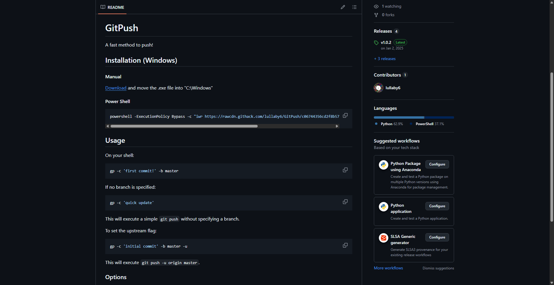Configure Python Package using Anaconda workflow
This screenshot has width=554, height=285.
tap(437, 164)
